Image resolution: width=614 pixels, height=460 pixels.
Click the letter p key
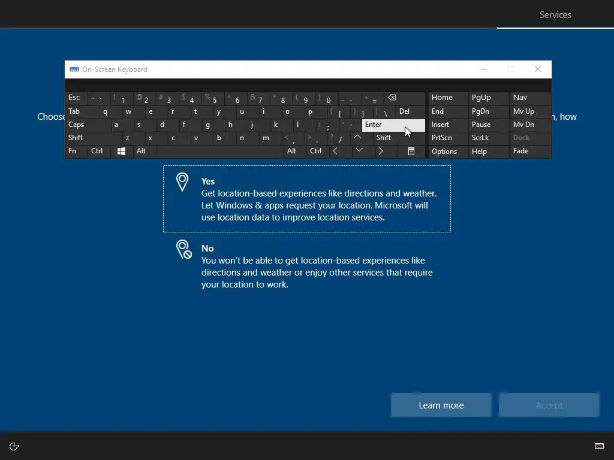click(315, 112)
